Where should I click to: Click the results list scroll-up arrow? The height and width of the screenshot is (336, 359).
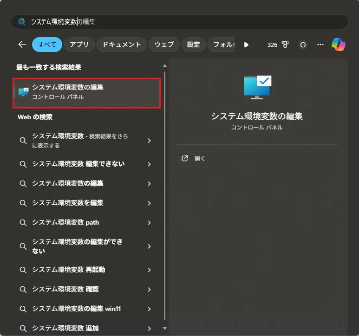(164, 66)
